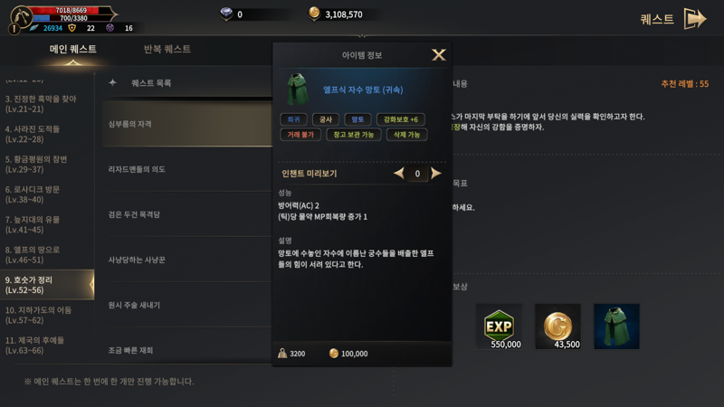Click the diamond currency icon
This screenshot has width=724, height=407.
[226, 14]
